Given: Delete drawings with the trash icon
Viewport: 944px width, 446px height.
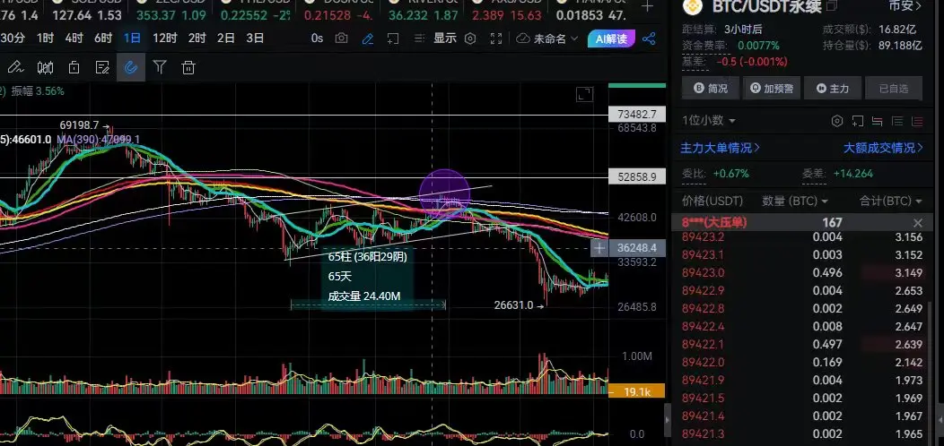Looking at the screenshot, I should [x=188, y=67].
